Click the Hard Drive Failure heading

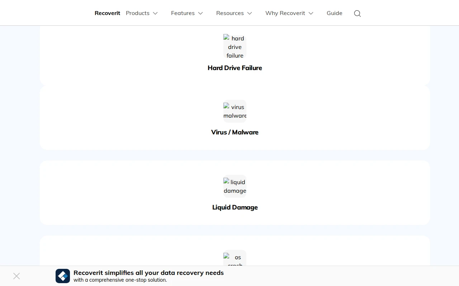coord(235,68)
